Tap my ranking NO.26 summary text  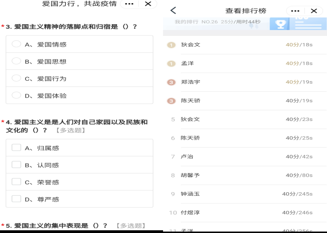click(x=217, y=22)
